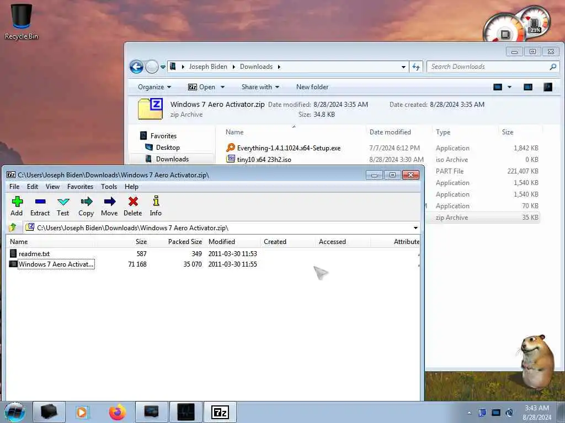Click the hamster desktop gadget

(x=537, y=361)
